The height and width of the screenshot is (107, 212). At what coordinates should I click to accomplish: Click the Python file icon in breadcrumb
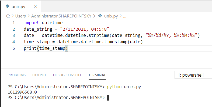(x=100, y=16)
